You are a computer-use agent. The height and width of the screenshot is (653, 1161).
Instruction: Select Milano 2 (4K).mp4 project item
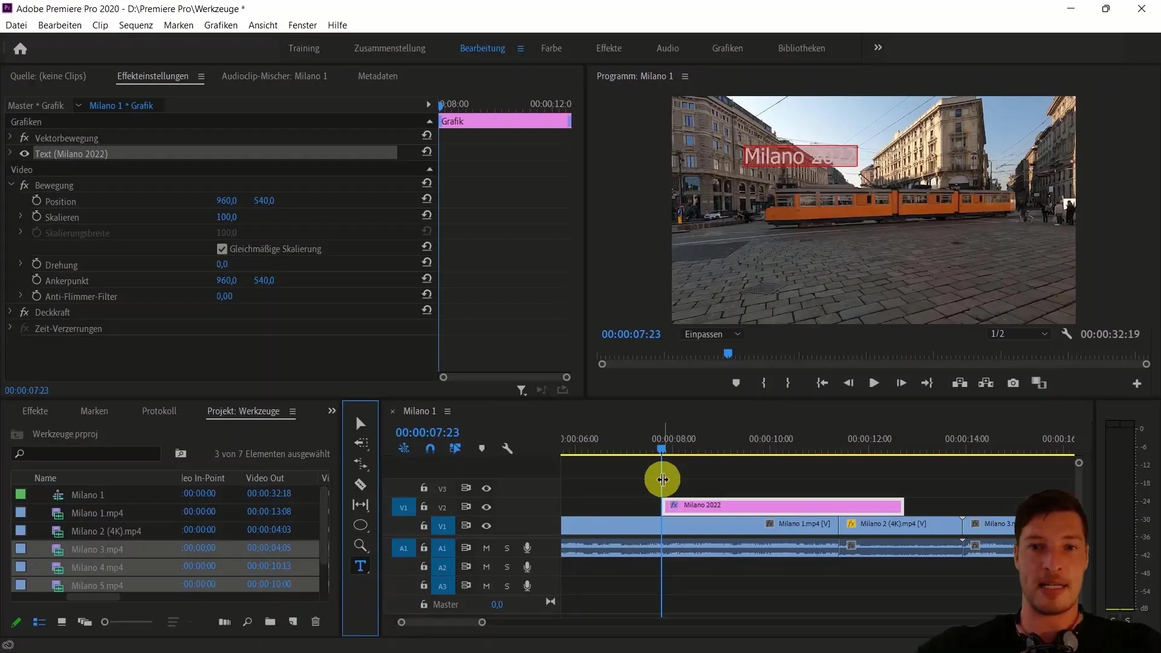point(106,531)
